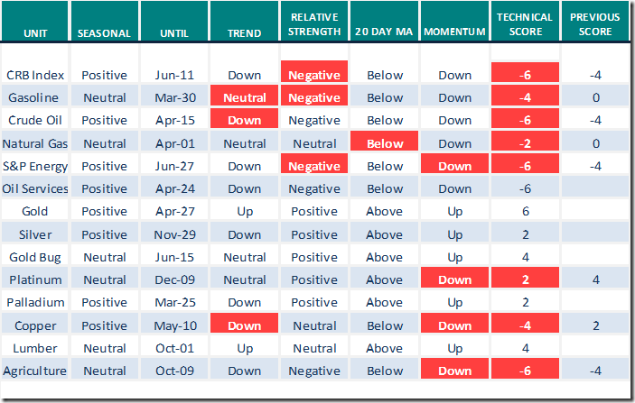Viewport: 635px width, 403px height.
Task: Select the RELATIVE STRENGTH column header
Action: pos(315,26)
